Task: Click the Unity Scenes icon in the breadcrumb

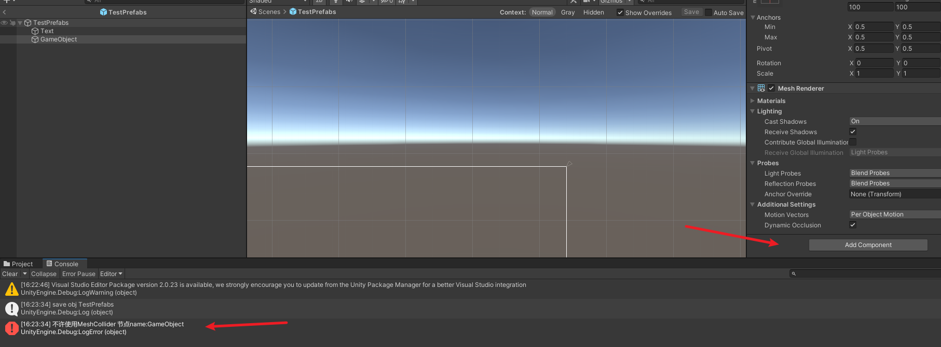Action: [x=253, y=11]
